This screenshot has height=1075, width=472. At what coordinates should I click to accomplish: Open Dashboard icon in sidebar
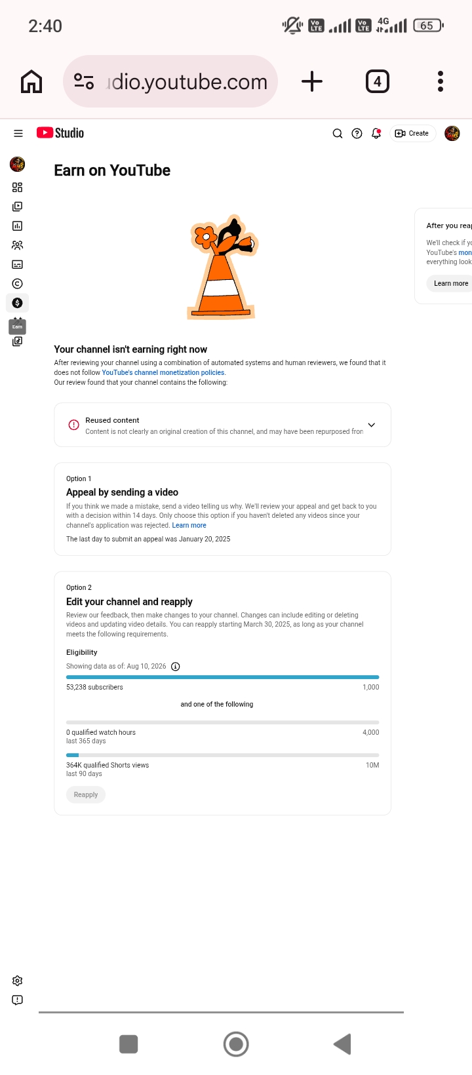click(18, 187)
